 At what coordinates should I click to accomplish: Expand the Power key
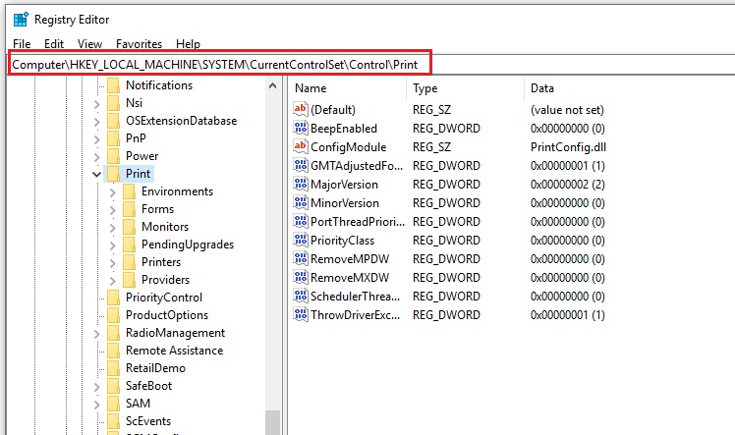tap(96, 157)
